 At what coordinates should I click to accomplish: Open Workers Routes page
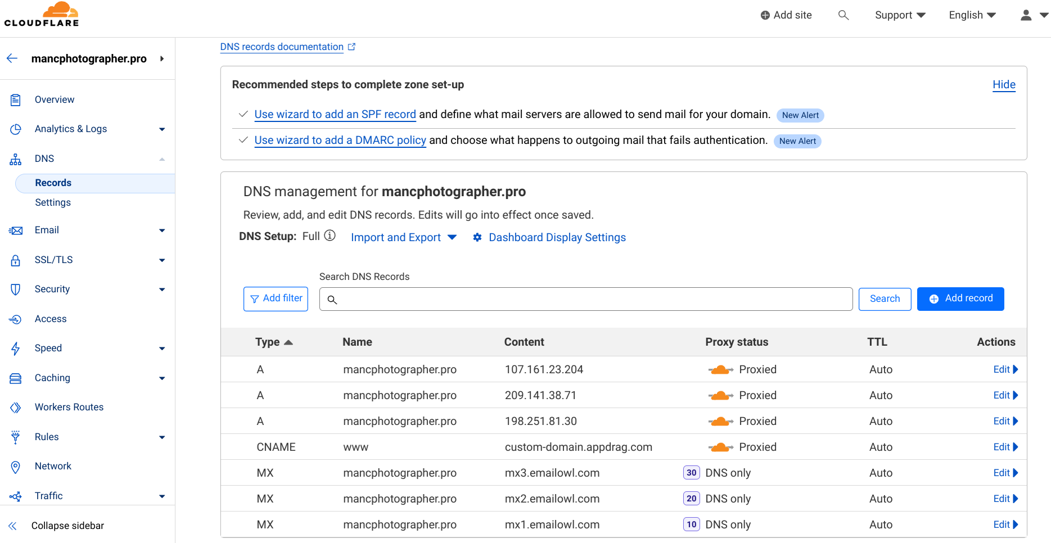[69, 407]
